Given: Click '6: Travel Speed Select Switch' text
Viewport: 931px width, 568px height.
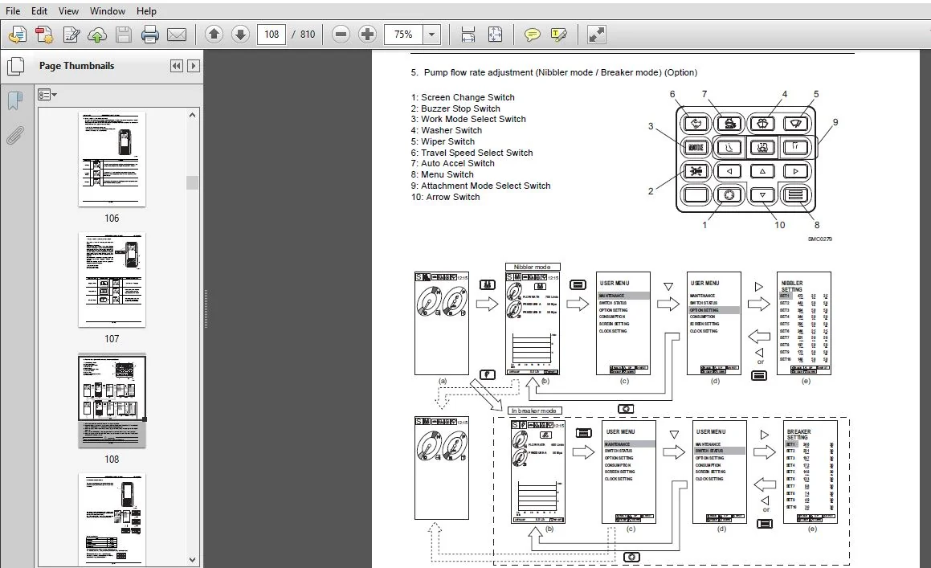Looking at the screenshot, I should (x=472, y=153).
